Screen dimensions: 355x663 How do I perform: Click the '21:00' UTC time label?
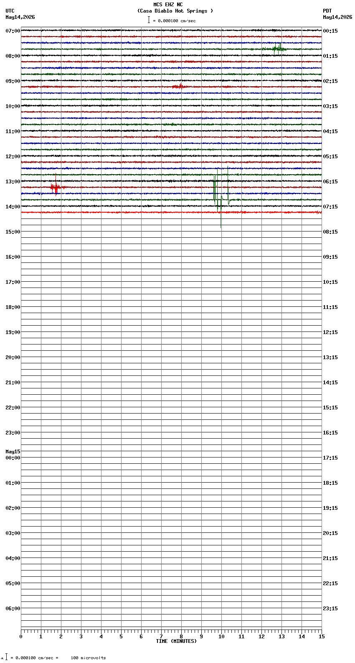tap(13, 383)
